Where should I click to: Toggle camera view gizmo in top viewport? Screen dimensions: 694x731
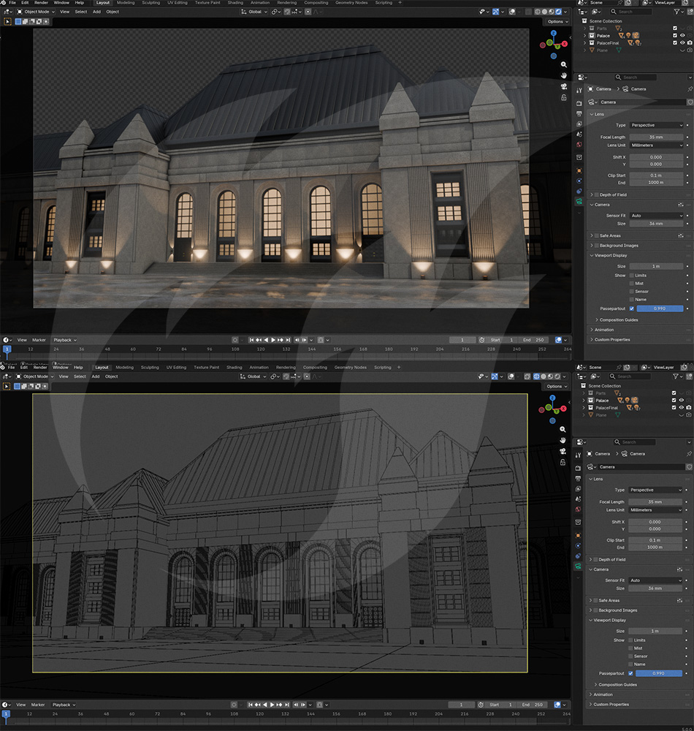563,87
